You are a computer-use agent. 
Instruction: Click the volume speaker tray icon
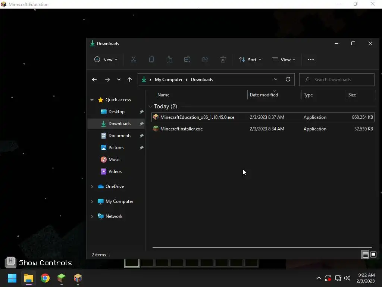pos(347,278)
